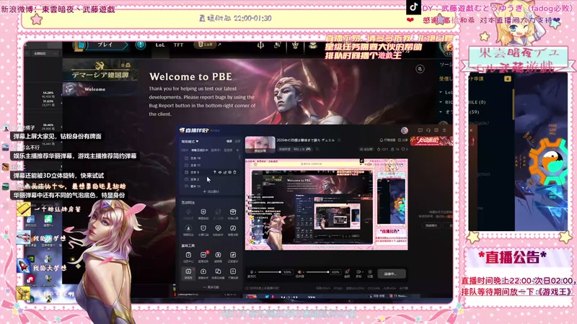Click 添加素材 to add a source
This screenshot has width=577, height=324.
click(x=211, y=192)
